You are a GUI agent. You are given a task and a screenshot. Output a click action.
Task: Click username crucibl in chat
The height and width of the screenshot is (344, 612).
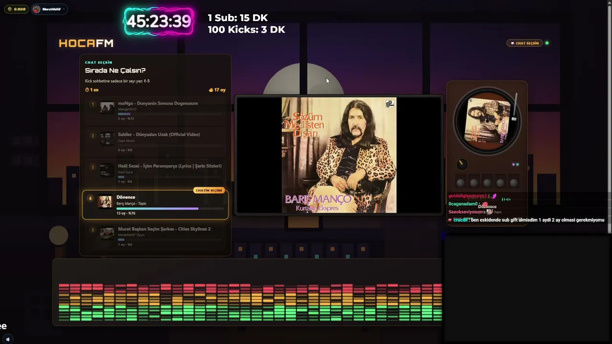(x=460, y=220)
